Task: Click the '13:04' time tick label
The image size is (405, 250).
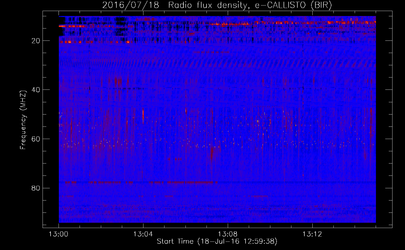Action: click(143, 234)
